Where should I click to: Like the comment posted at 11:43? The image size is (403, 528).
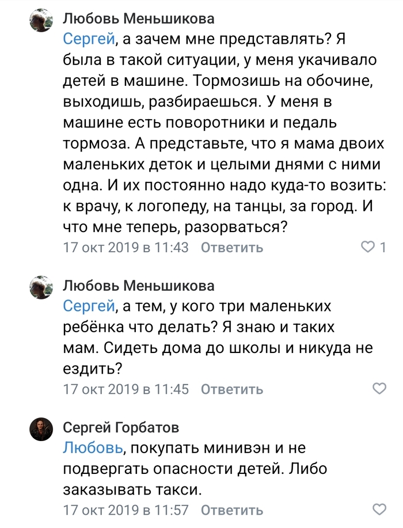367,248
